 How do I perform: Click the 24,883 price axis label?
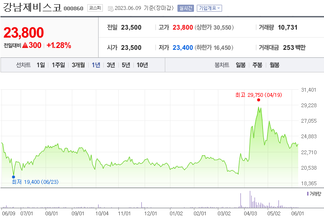pos(309,136)
